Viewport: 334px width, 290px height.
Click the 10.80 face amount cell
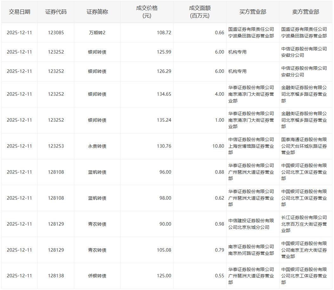click(x=217, y=146)
